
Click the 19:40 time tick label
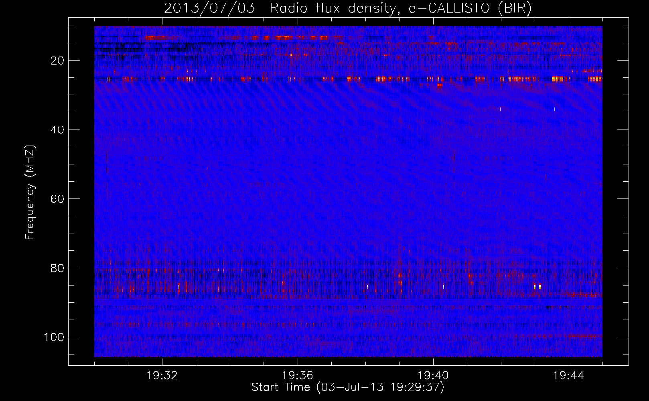point(433,376)
